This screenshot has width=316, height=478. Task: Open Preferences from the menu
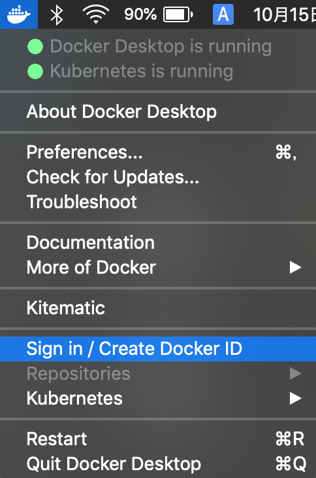(x=158, y=152)
